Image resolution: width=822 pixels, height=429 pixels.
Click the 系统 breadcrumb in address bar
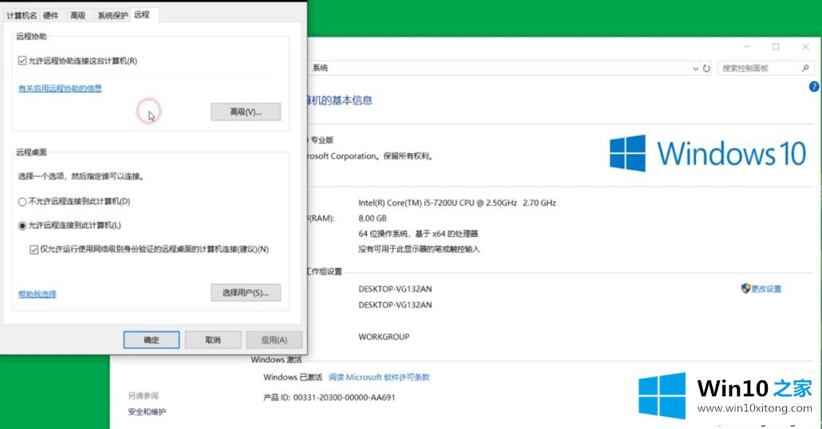pyautogui.click(x=321, y=68)
